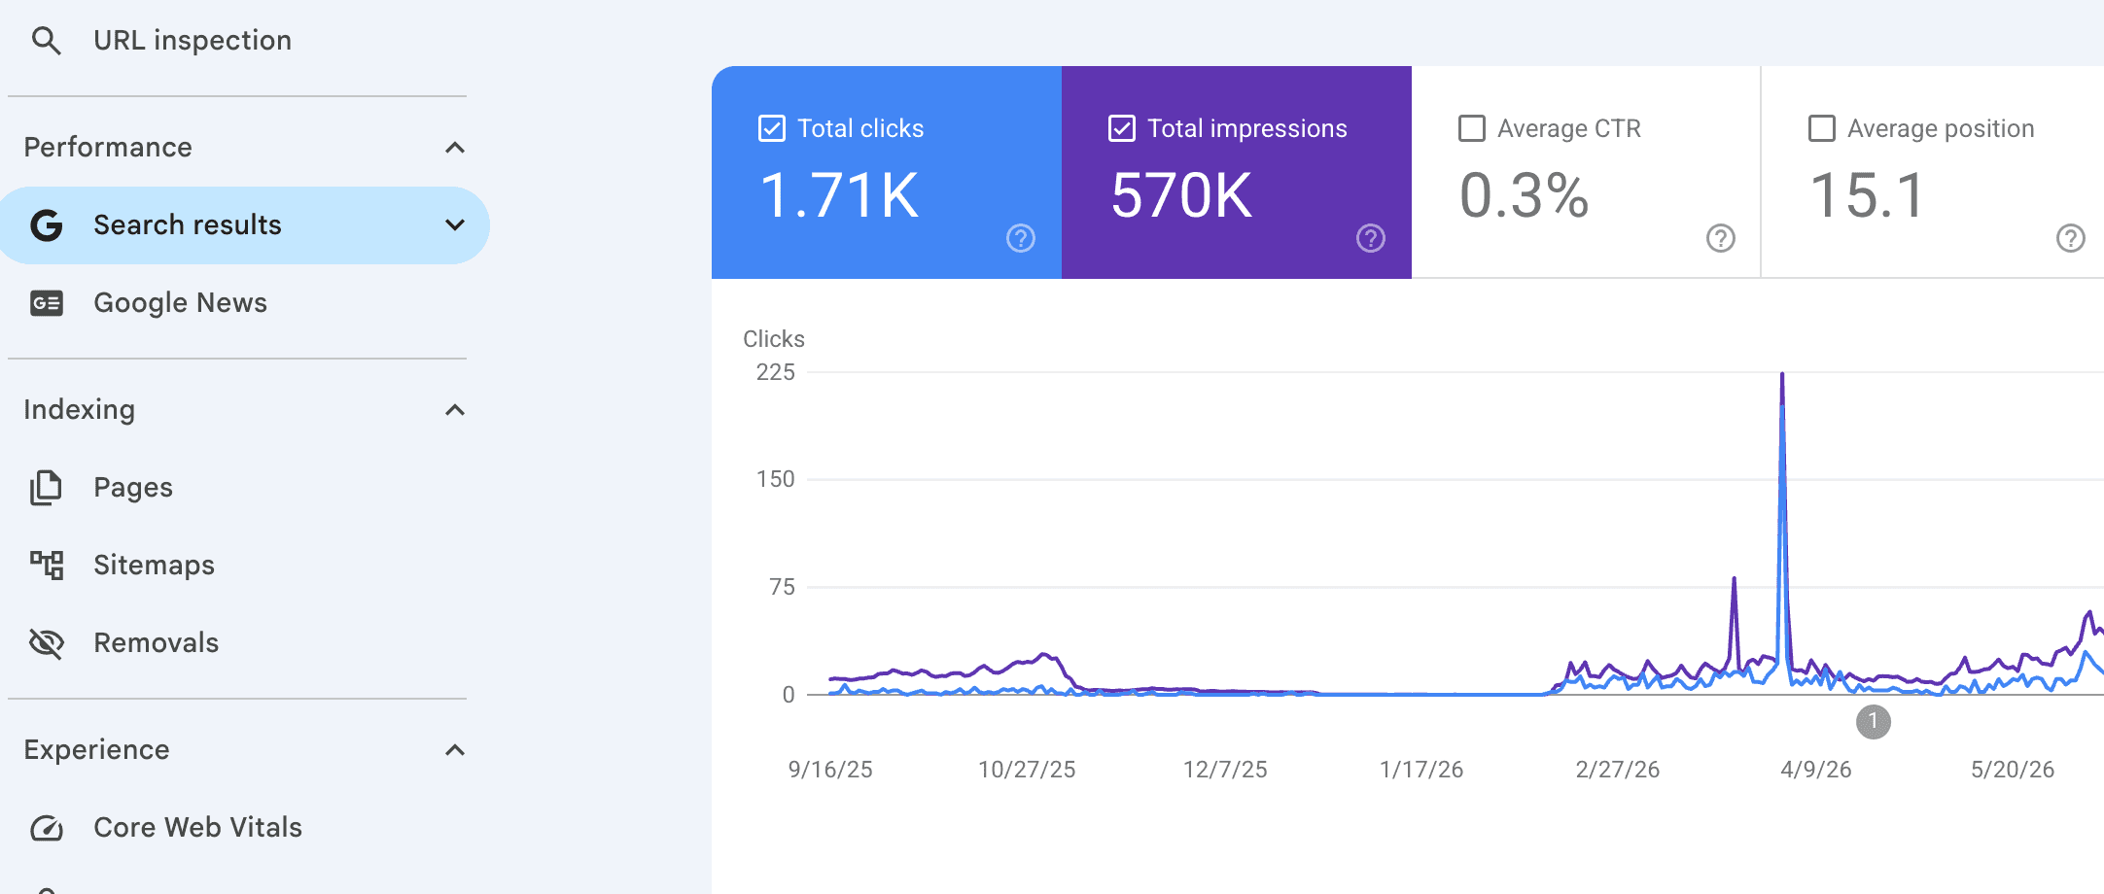Click the 4/9/26 date axis label
2104x894 pixels.
point(1816,770)
